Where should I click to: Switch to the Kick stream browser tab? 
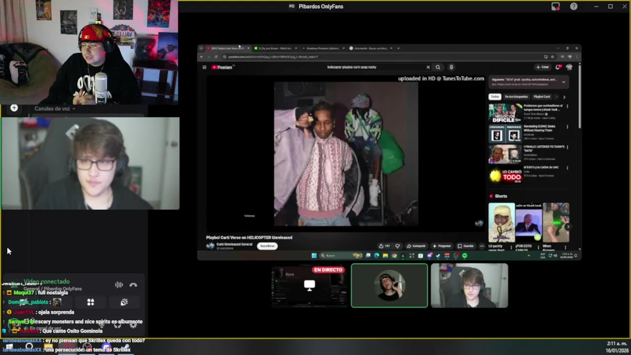[x=276, y=48]
